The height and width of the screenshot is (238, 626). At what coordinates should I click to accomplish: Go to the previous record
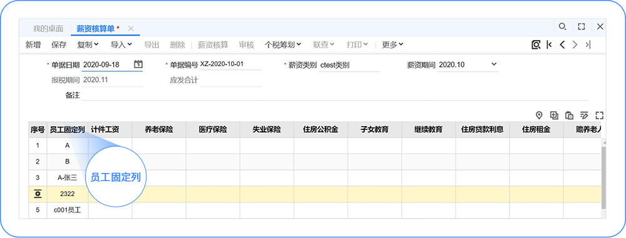(x=562, y=44)
